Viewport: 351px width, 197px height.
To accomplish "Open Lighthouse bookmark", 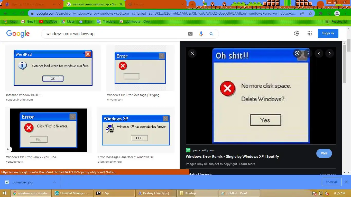I will 135,22.
